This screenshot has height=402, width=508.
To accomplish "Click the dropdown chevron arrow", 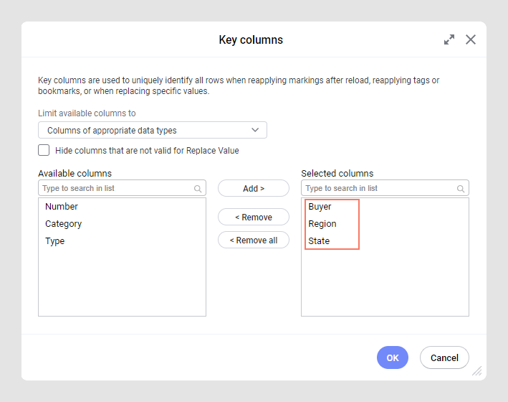I will 255,130.
